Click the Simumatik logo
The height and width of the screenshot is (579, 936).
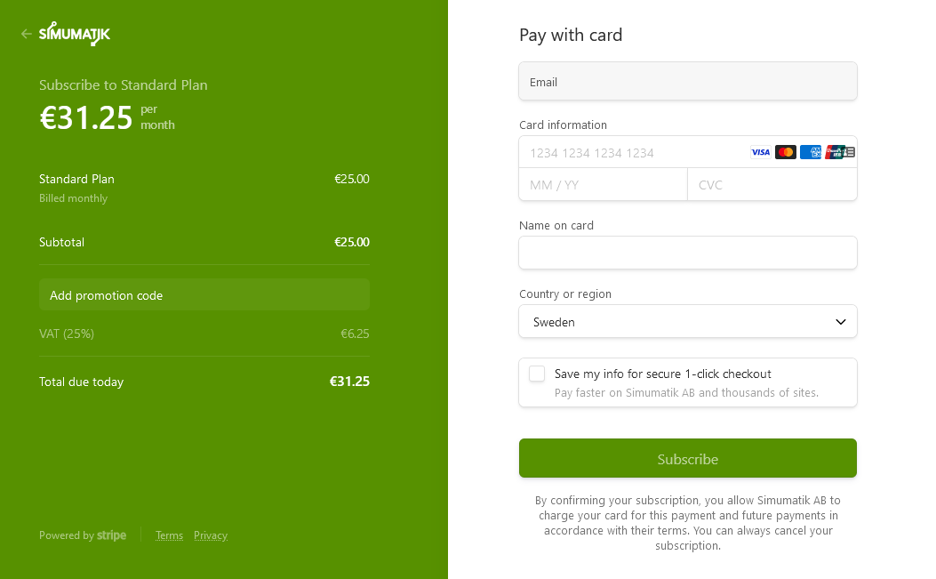[x=75, y=34]
